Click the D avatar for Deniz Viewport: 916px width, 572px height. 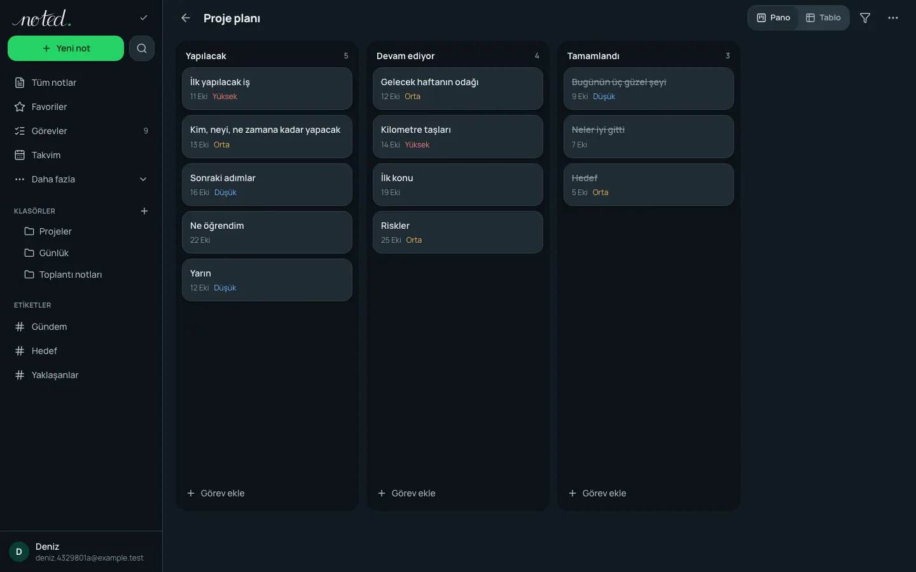19,552
